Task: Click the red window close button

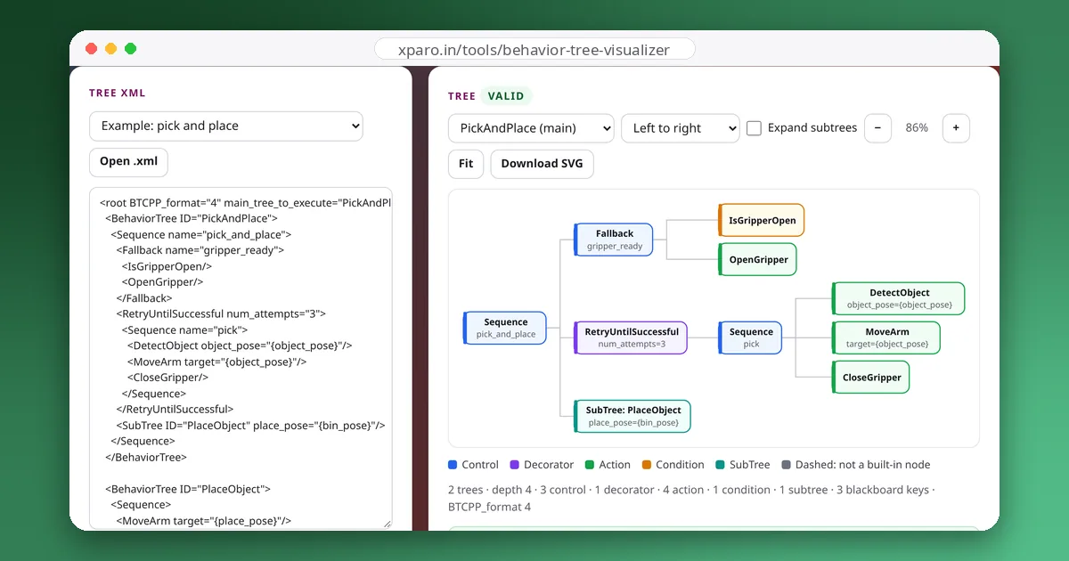Action: (91, 49)
